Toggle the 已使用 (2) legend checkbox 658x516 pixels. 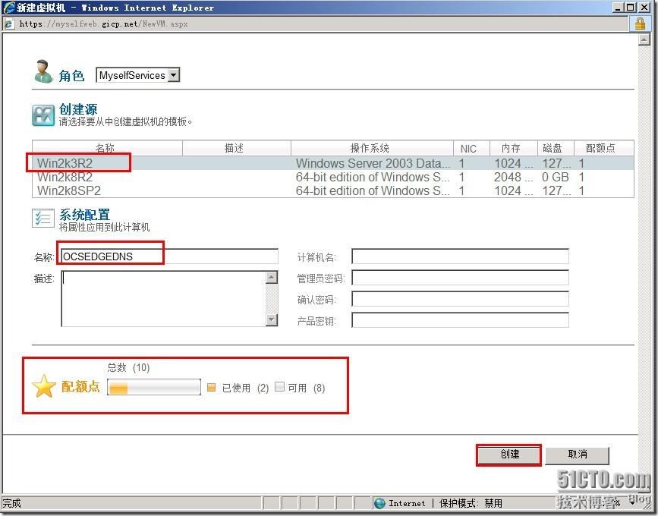click(211, 388)
